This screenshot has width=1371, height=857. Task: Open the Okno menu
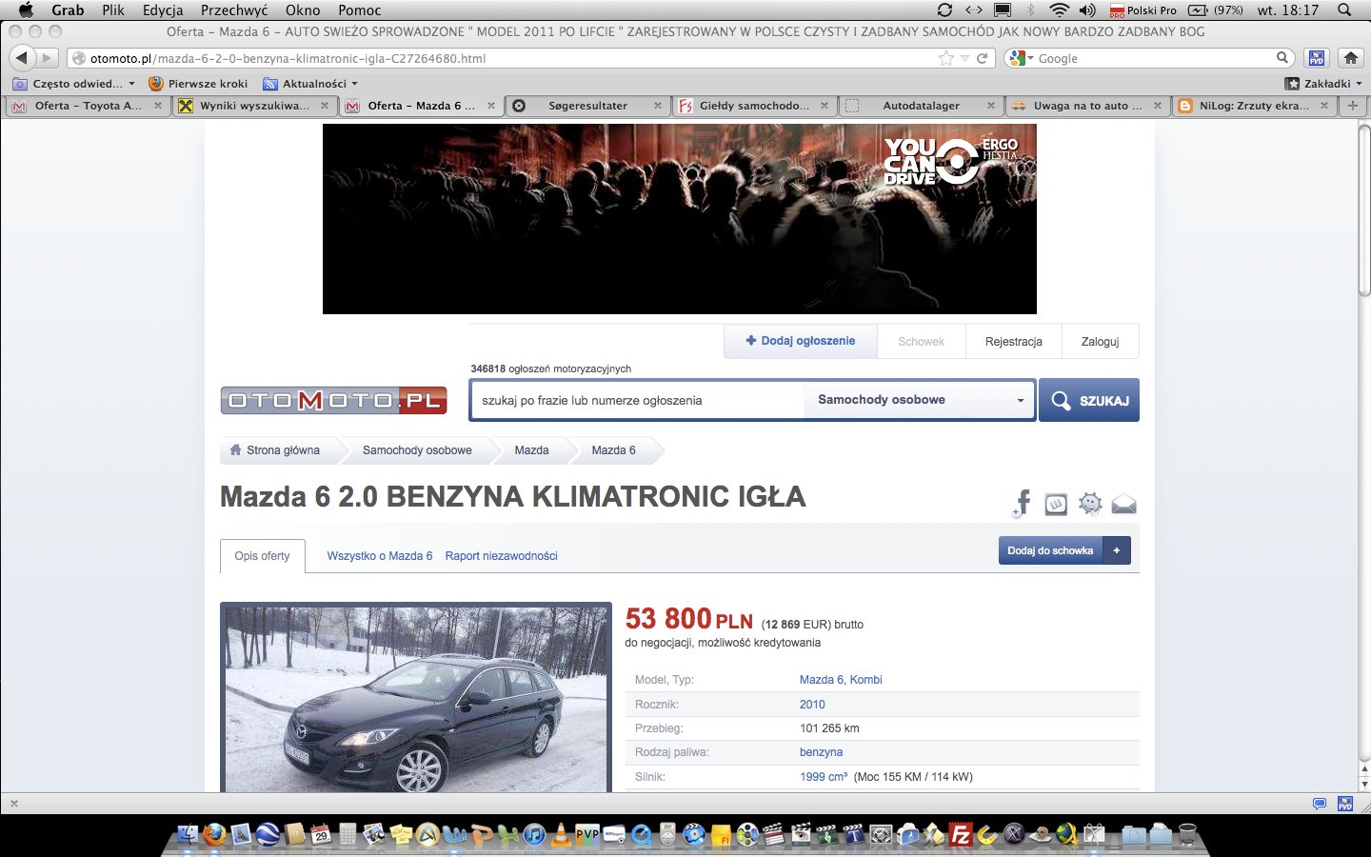click(x=303, y=10)
